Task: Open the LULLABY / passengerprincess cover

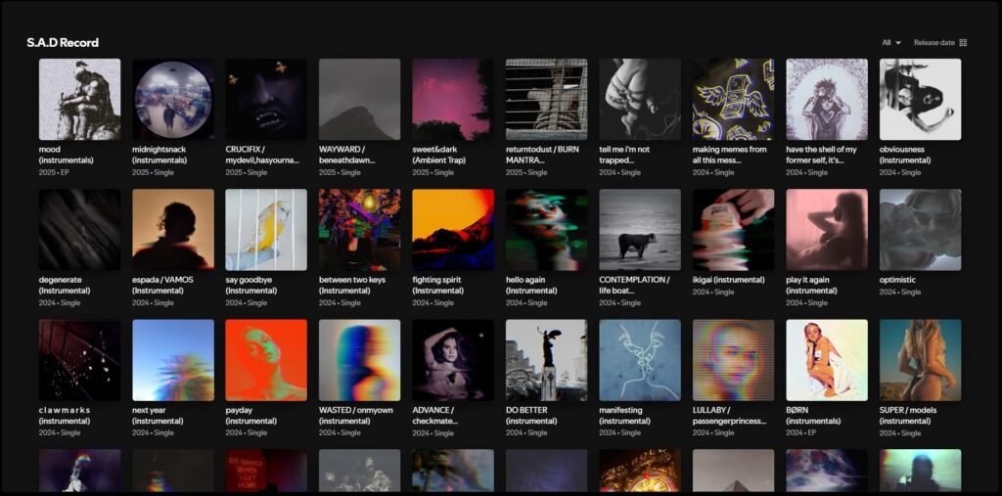Action: 734,360
